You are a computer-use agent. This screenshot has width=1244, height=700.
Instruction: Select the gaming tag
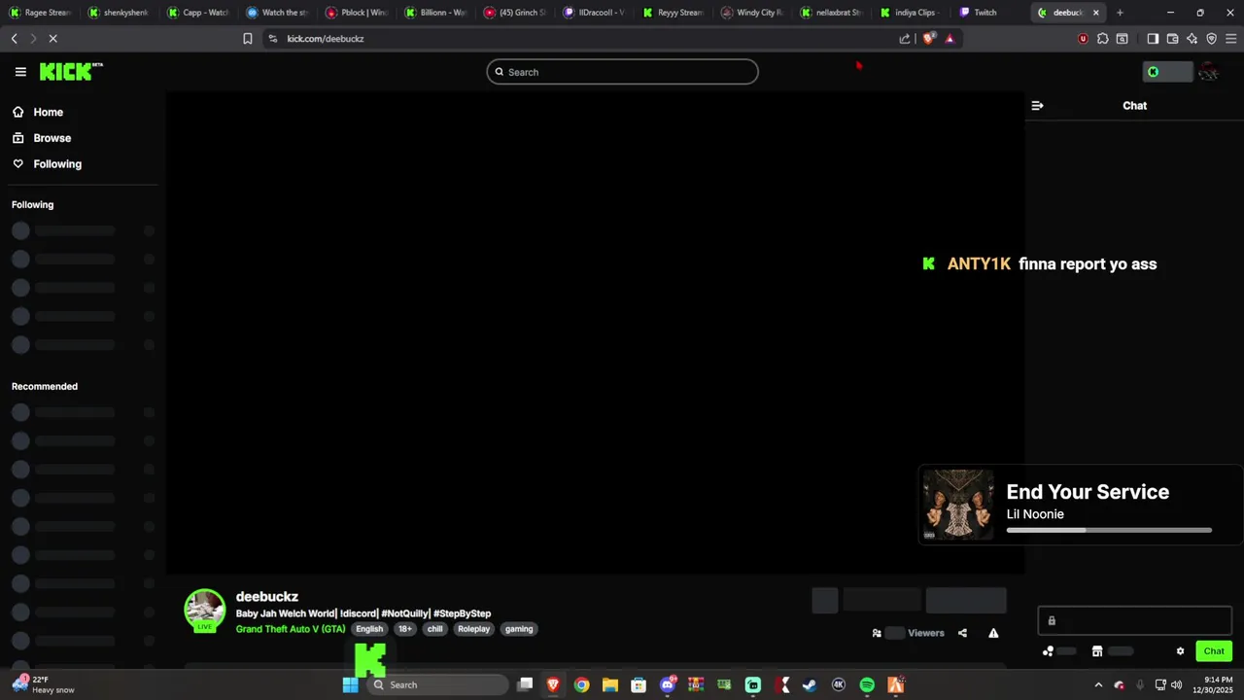tap(519, 629)
